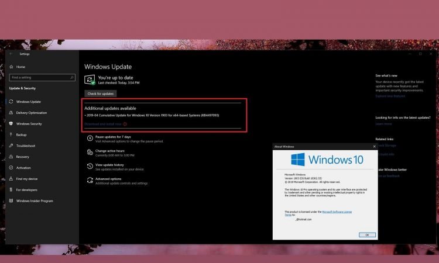The height and width of the screenshot is (263, 439).
Task: Click Explore new features link
Action: click(389, 96)
